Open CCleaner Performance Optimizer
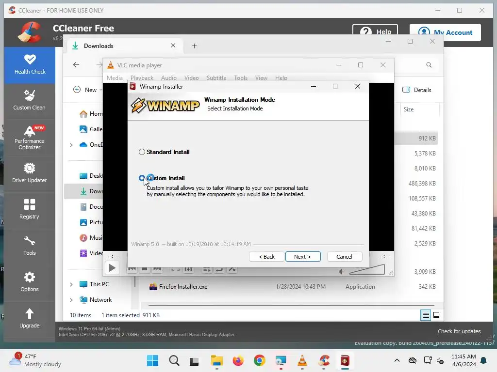This screenshot has height=372, width=497. pyautogui.click(x=30, y=138)
